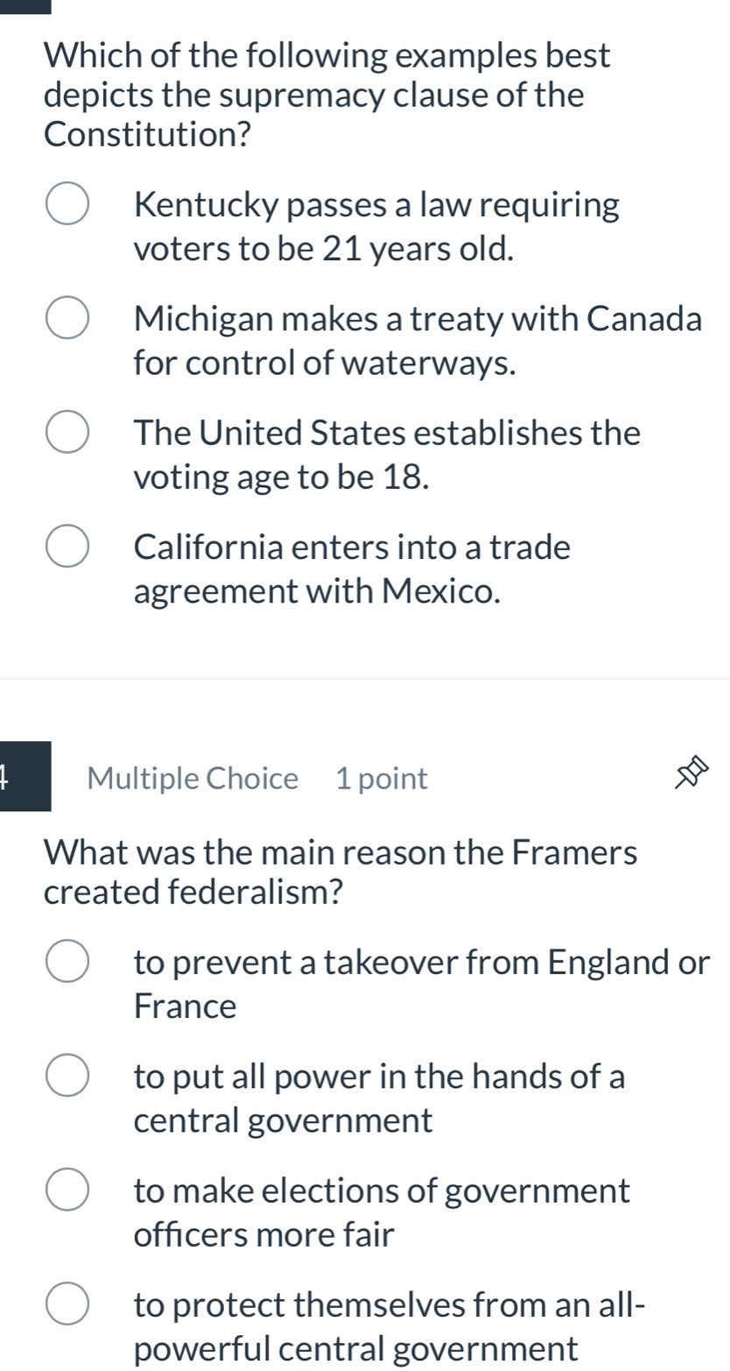The image size is (730, 1371).
Task: Click the dark badge above the supremacy clause question
Action: click(x=25, y=6)
